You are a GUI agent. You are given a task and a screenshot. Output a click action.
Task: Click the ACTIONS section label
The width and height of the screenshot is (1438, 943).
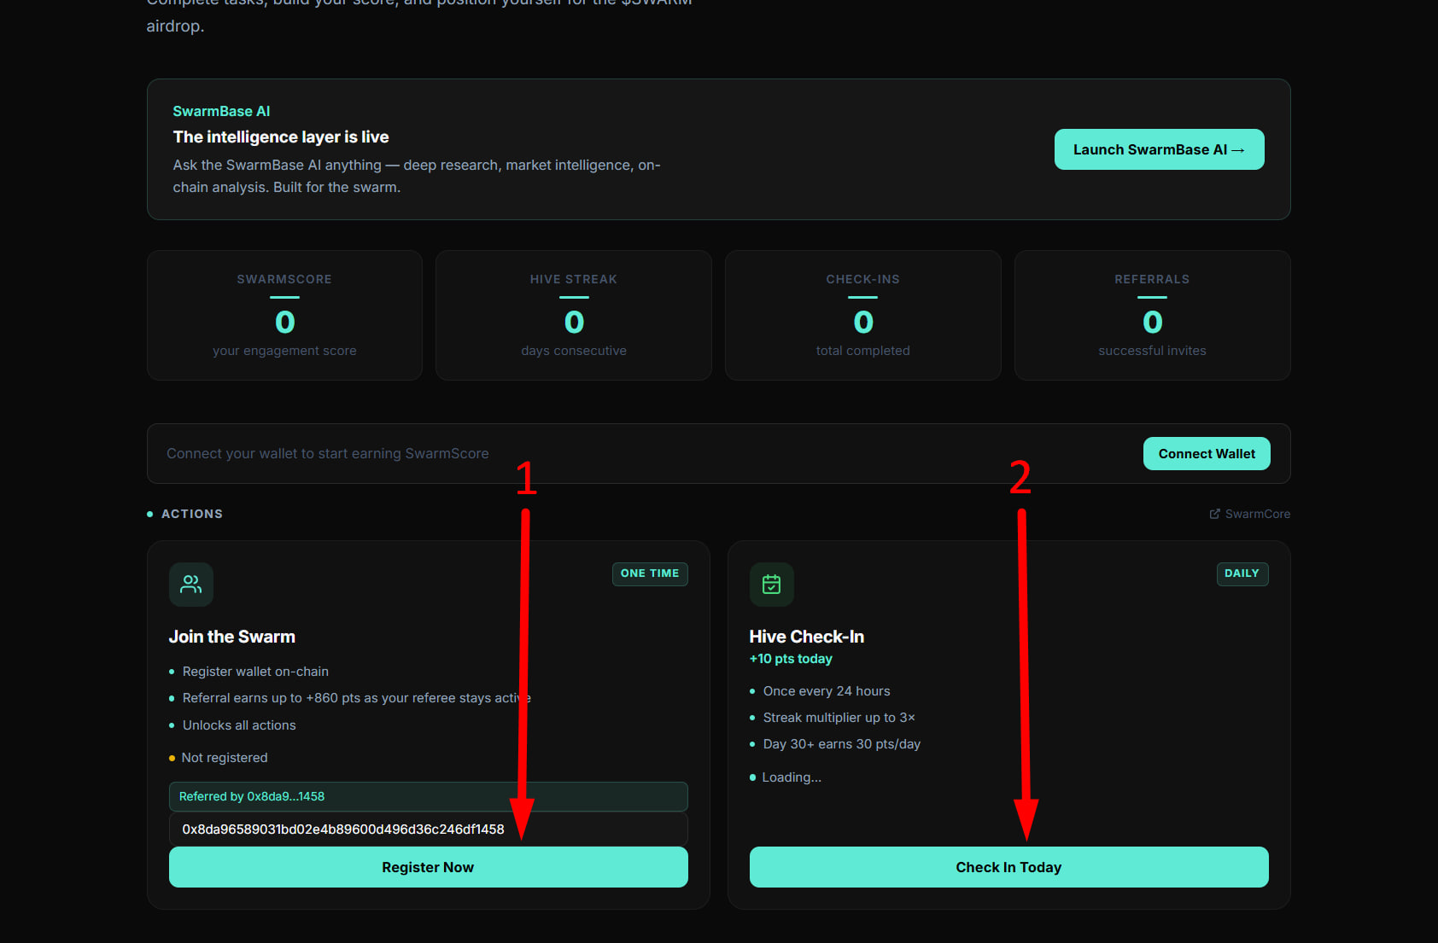pos(192,514)
